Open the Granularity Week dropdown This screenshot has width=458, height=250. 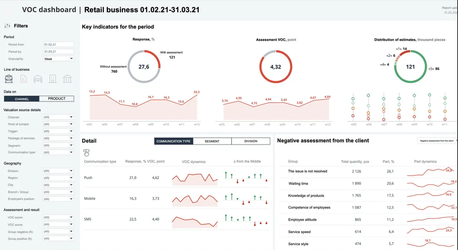pyautogui.click(x=58, y=59)
